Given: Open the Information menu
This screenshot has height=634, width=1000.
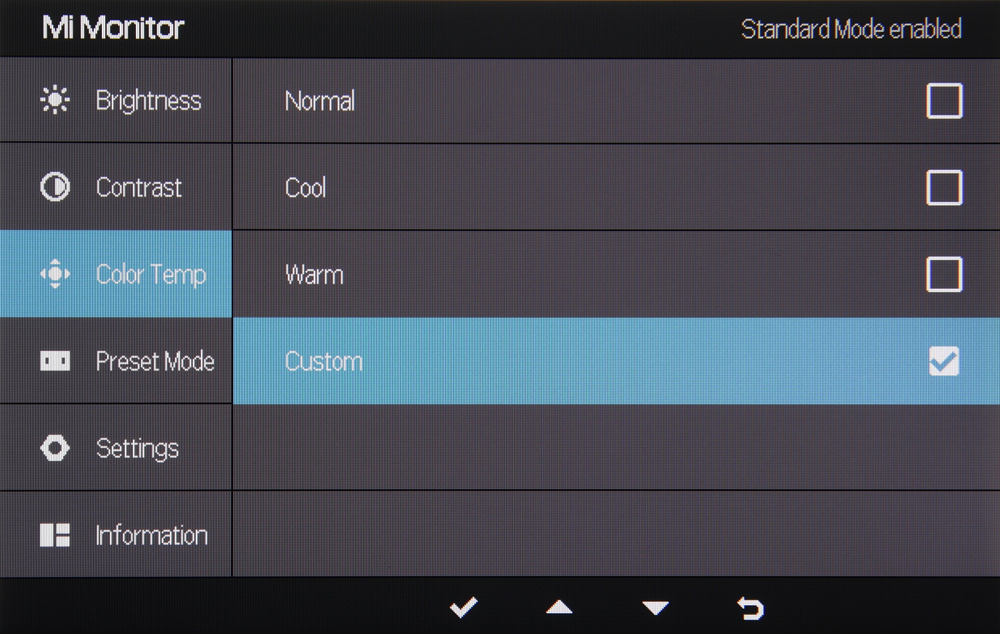Looking at the screenshot, I should coord(151,535).
